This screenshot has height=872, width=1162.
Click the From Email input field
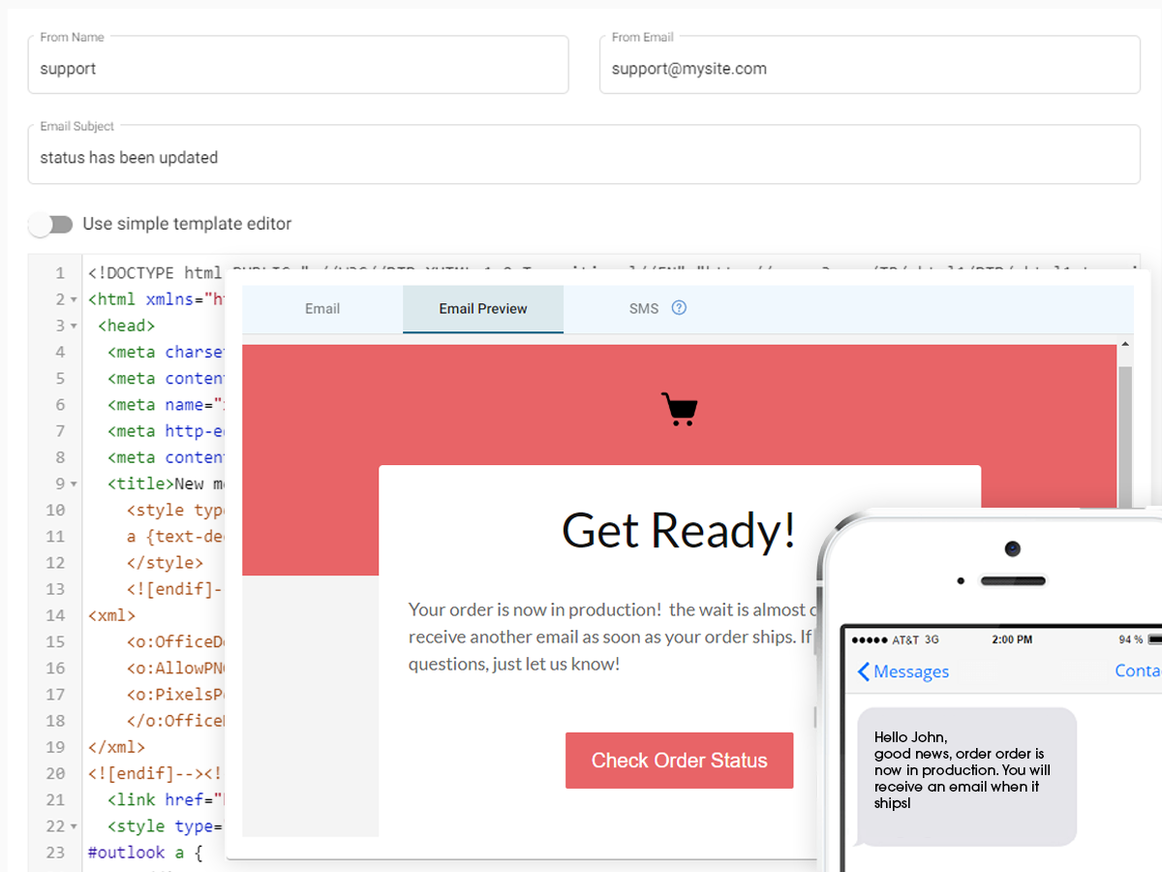pyautogui.click(x=870, y=66)
